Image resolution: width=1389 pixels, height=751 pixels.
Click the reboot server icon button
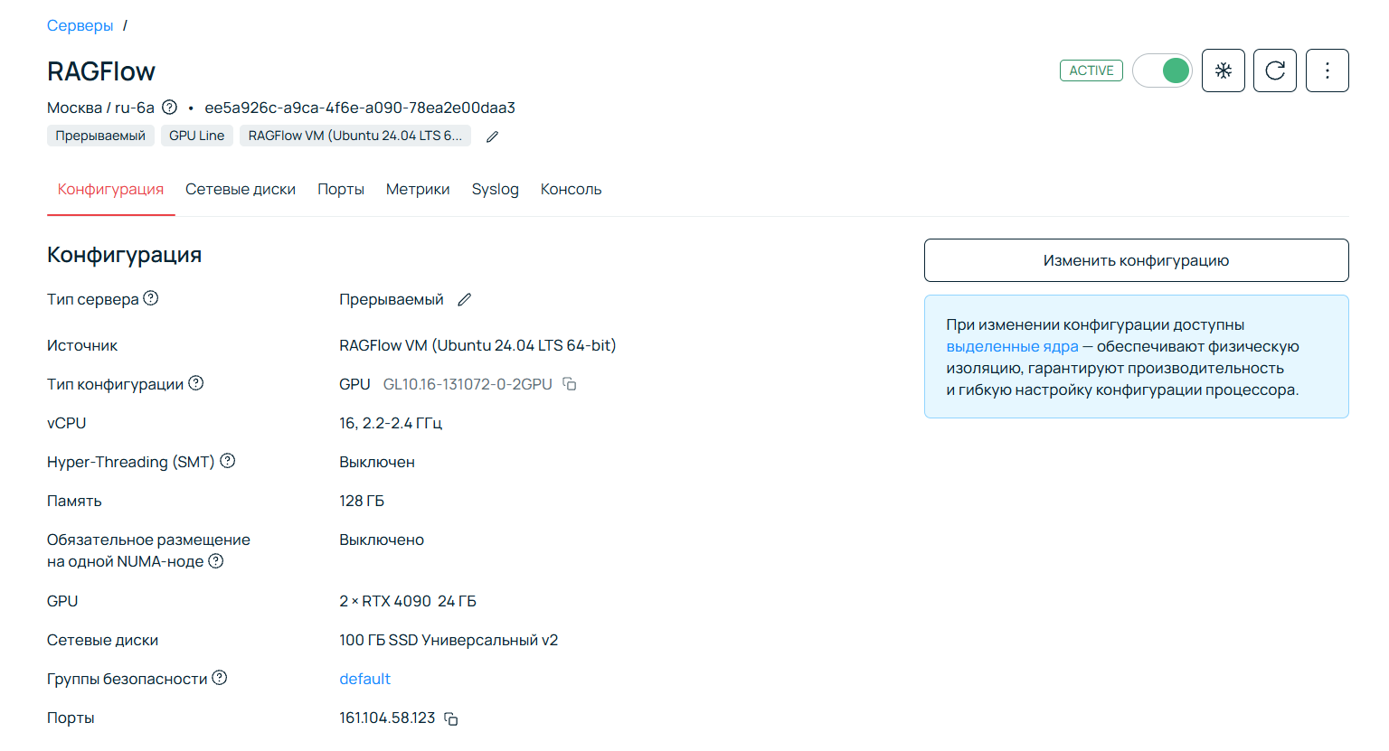coord(1275,70)
